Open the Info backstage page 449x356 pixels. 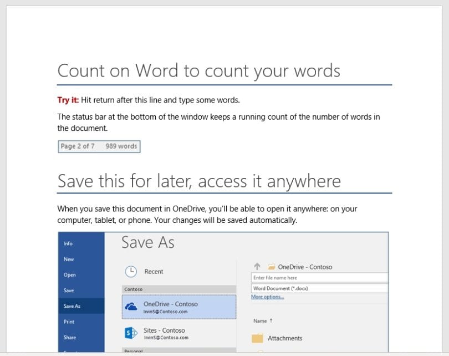(68, 243)
